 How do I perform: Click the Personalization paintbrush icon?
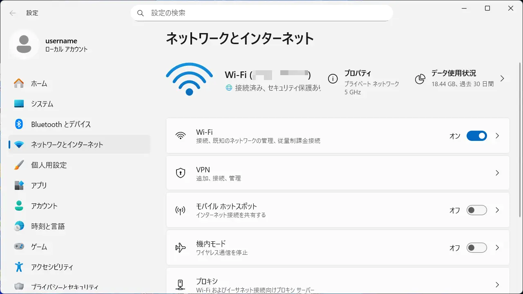[x=19, y=165]
